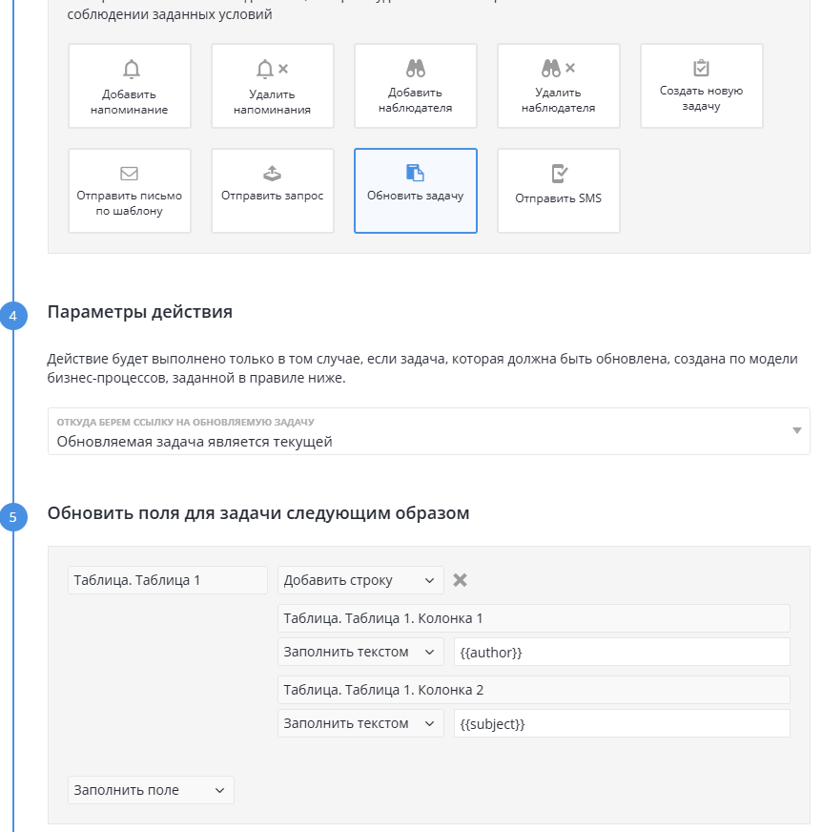This screenshot has height=832, width=822.
Task: Click step 5 circle marker
Action: pyautogui.click(x=13, y=517)
